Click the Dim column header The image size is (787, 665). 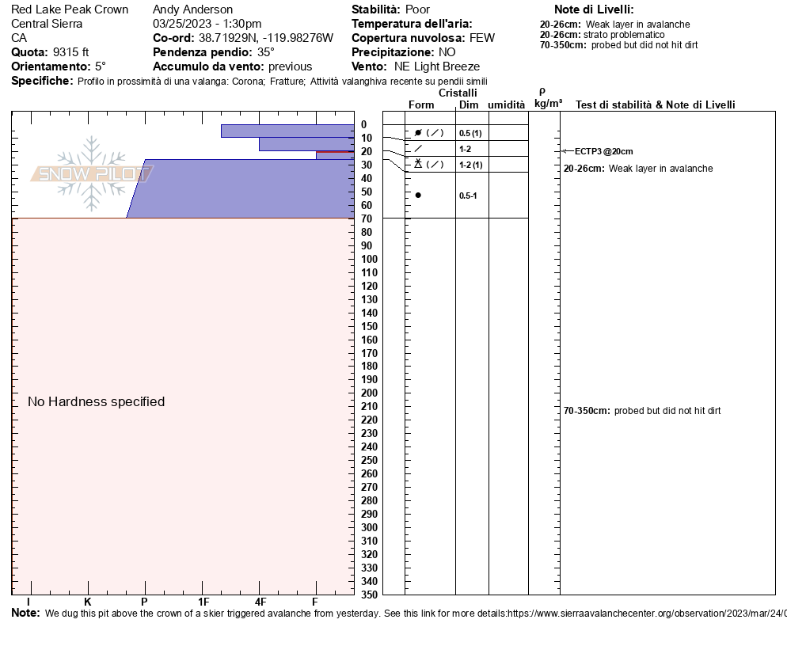[x=469, y=104]
